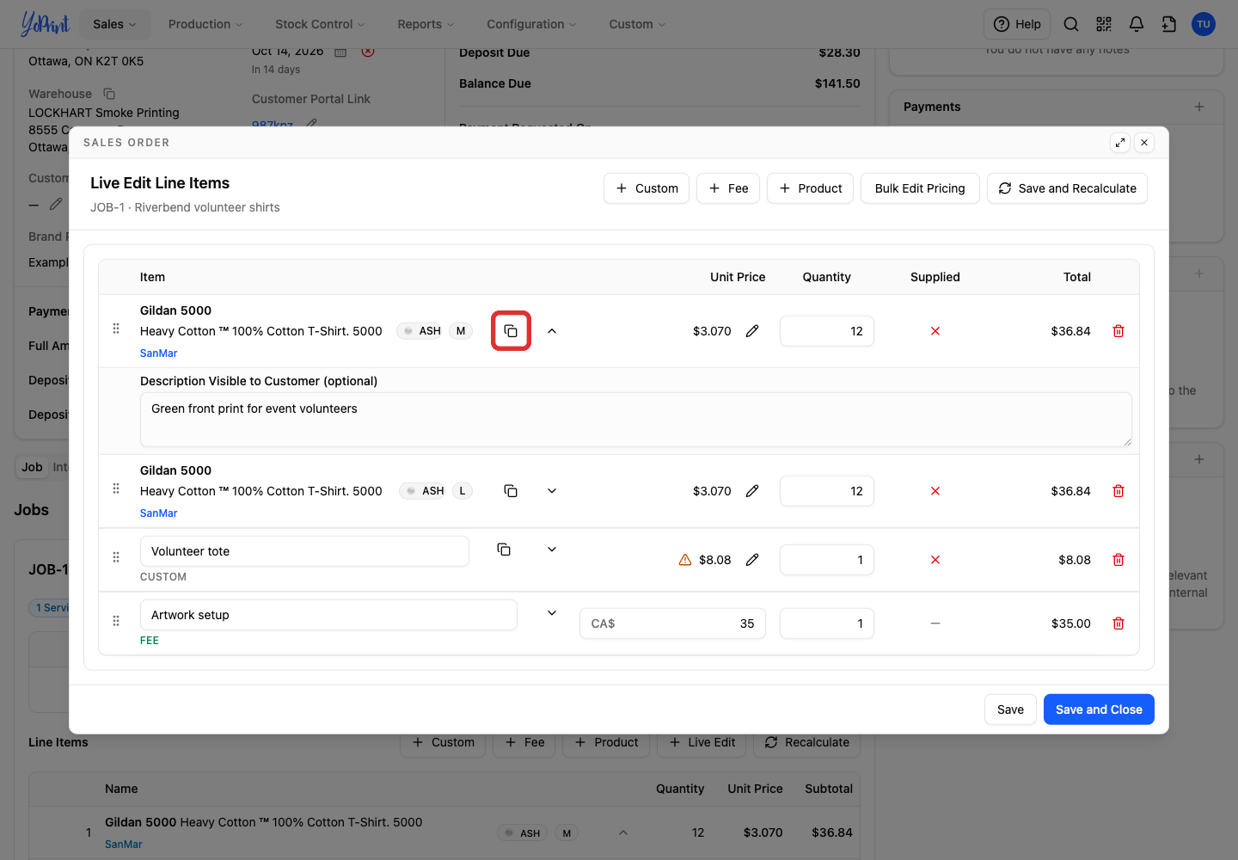
Task: Open the Custom menu in navigation bar
Action: pos(637,24)
